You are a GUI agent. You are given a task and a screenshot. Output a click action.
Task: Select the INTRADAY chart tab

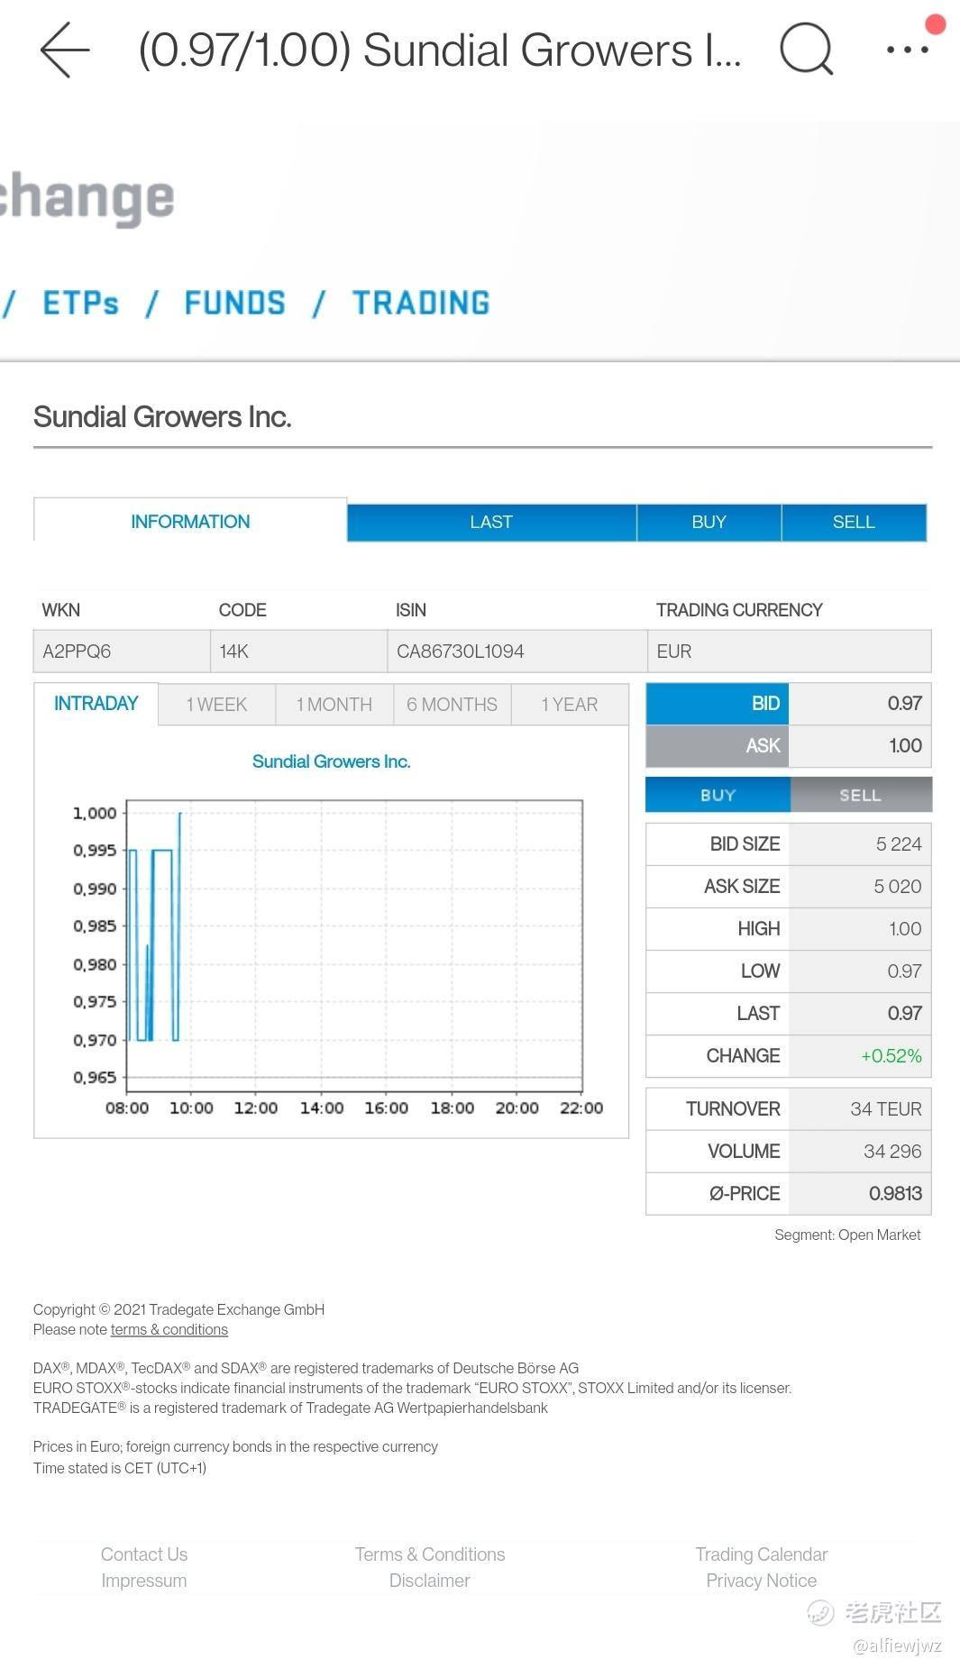pyautogui.click(x=96, y=704)
